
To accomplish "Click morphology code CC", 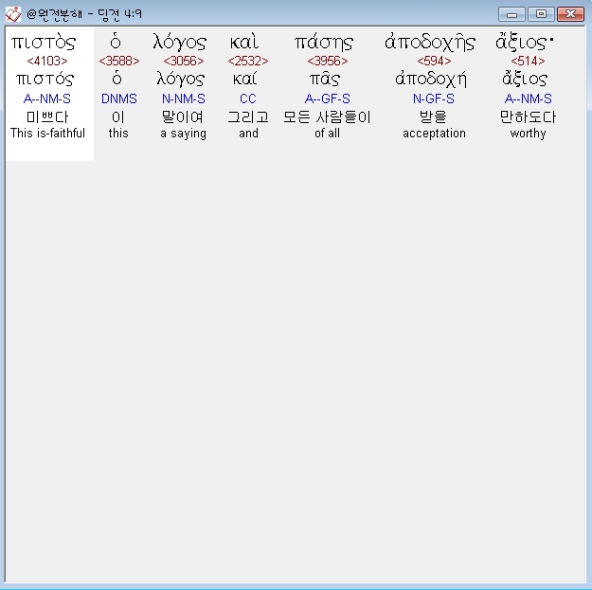I will (248, 98).
